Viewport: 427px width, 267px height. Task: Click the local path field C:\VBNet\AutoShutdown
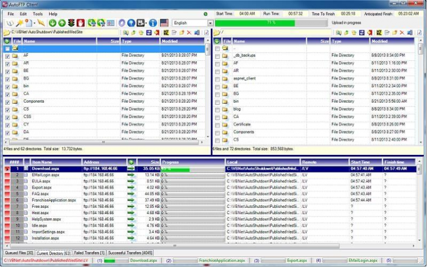click(65, 32)
